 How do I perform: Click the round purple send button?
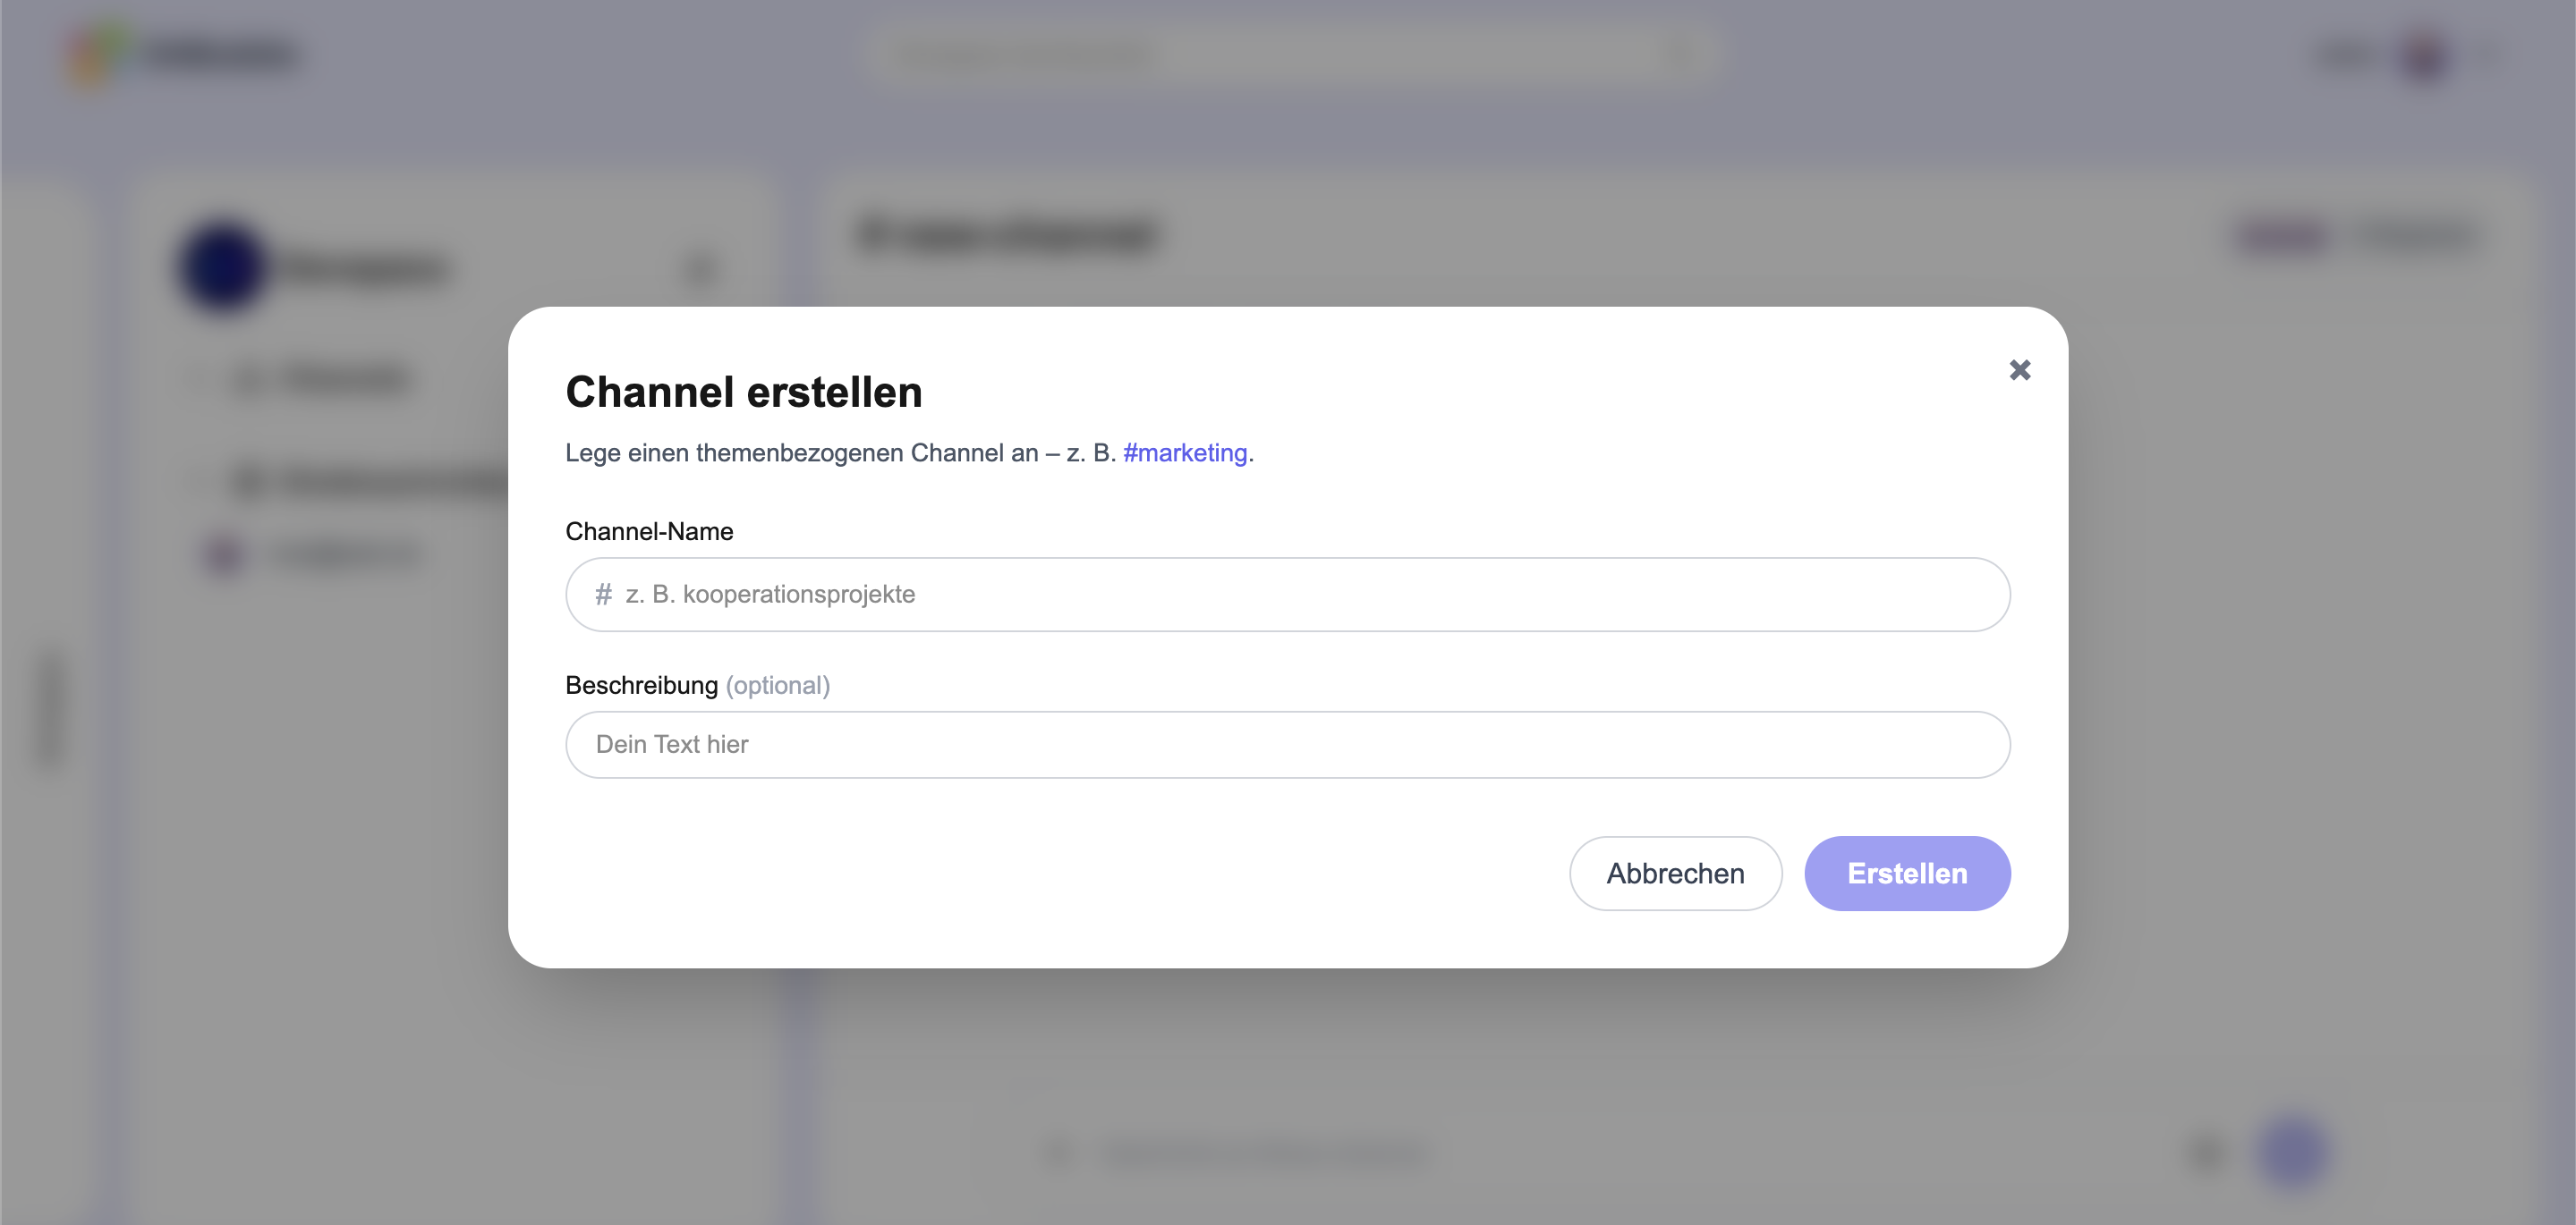click(x=2292, y=1152)
